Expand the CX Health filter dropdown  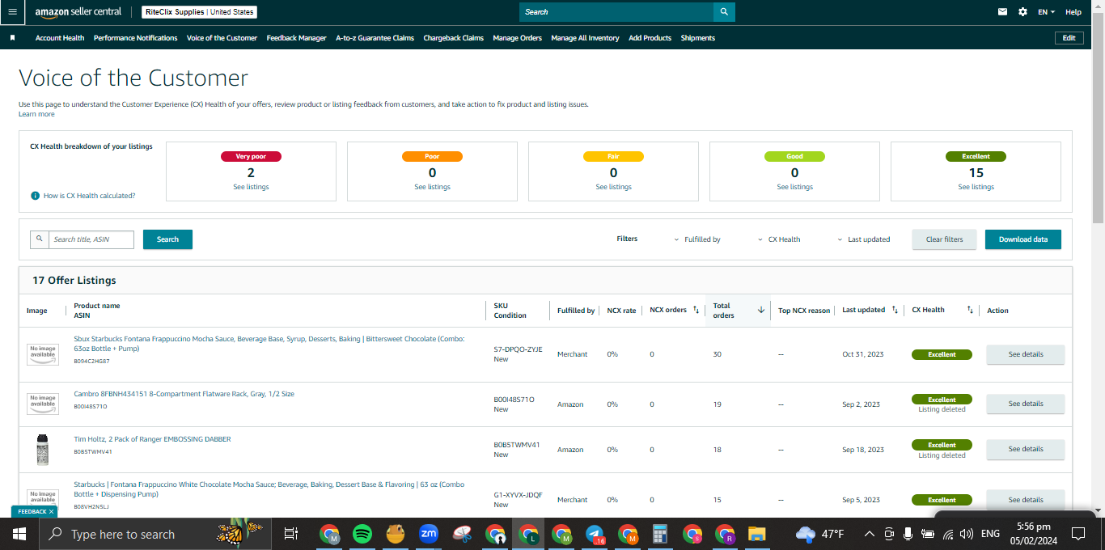tap(779, 239)
